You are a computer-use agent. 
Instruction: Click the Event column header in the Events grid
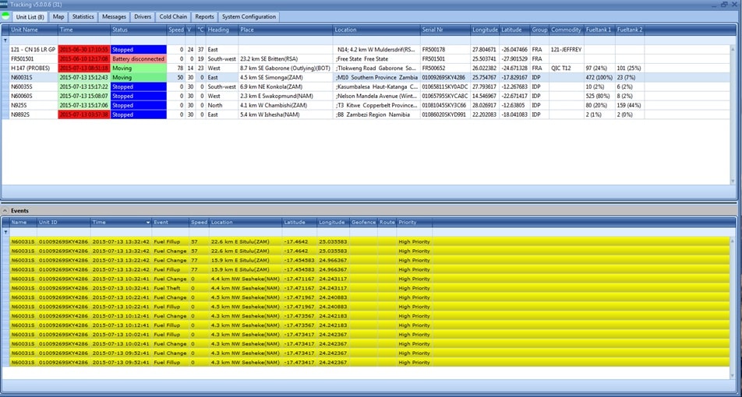point(171,222)
